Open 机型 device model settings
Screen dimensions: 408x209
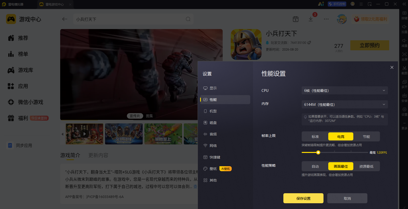(225, 111)
